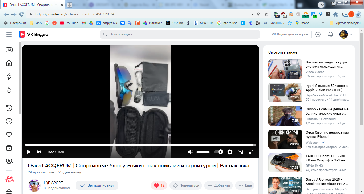Viewport: 364px width, 194px height.
Task: Enter fullscreen mode
Action: coord(251,152)
